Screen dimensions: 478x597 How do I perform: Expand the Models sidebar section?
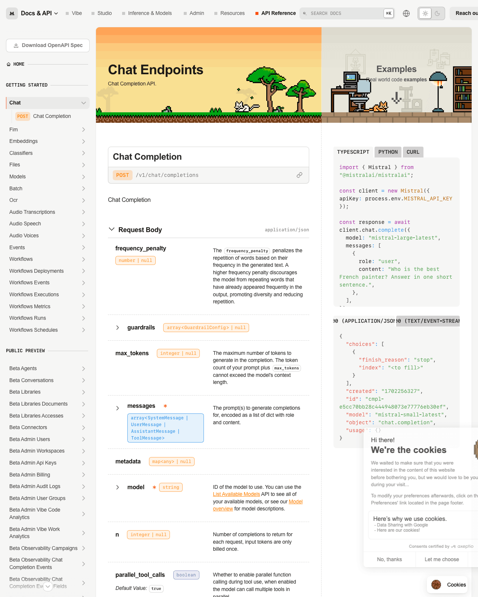pyautogui.click(x=83, y=177)
